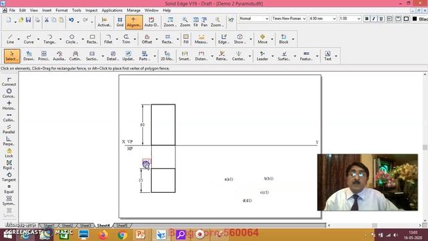Apply the Connect relationship
This screenshot has height=241, width=428.
point(9,82)
